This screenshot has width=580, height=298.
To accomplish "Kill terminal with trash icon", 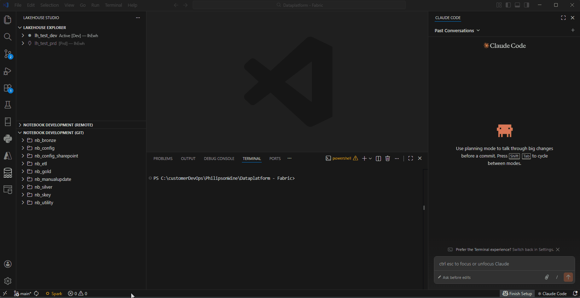I will coord(388,159).
